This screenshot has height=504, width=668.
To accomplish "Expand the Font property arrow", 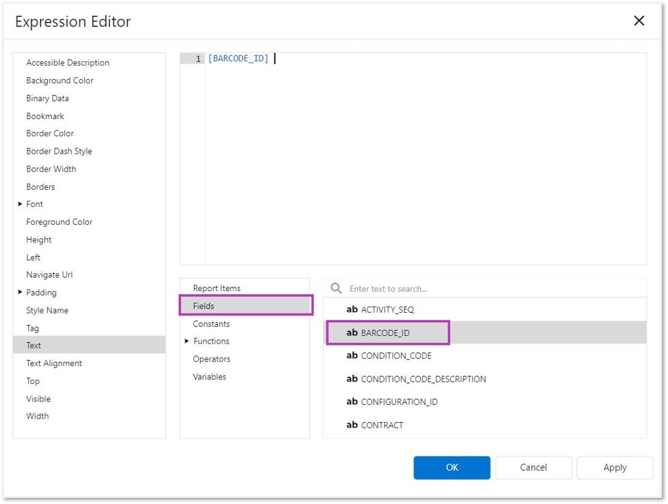I will [20, 204].
